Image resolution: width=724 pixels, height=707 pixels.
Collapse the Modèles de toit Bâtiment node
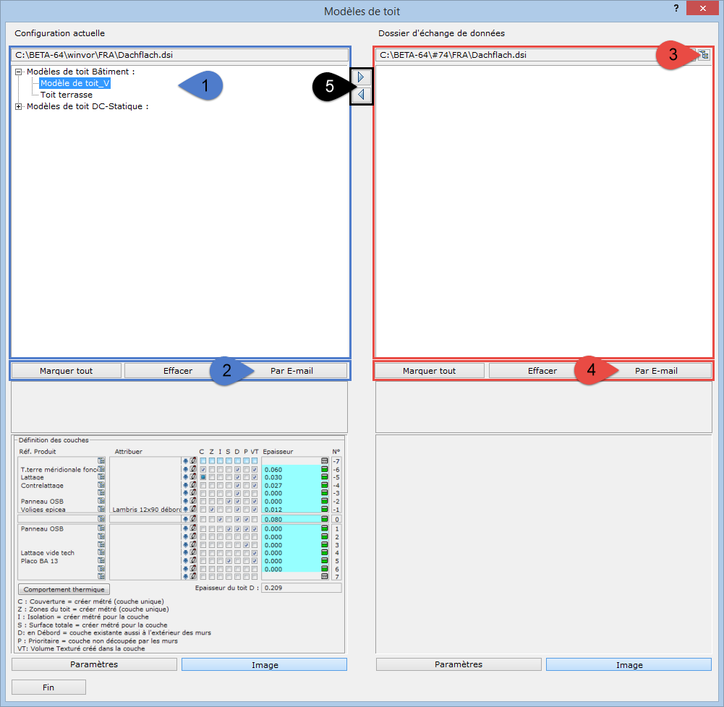[18, 72]
